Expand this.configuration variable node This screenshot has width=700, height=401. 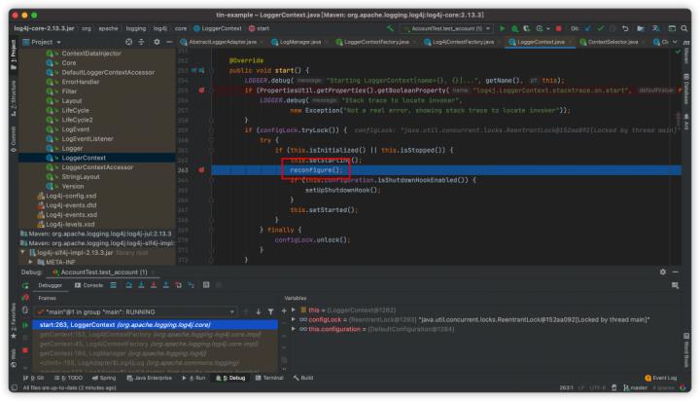pos(294,329)
